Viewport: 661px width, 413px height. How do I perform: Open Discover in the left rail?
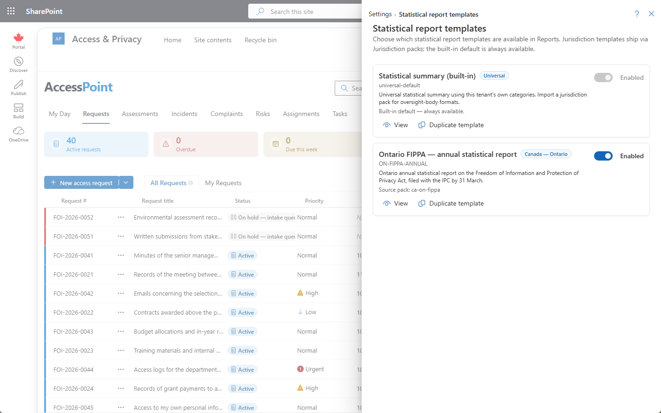coord(19,65)
